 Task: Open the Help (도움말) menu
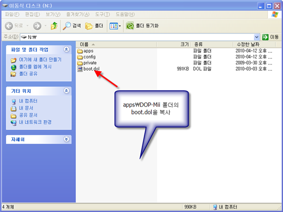(x=125, y=14)
